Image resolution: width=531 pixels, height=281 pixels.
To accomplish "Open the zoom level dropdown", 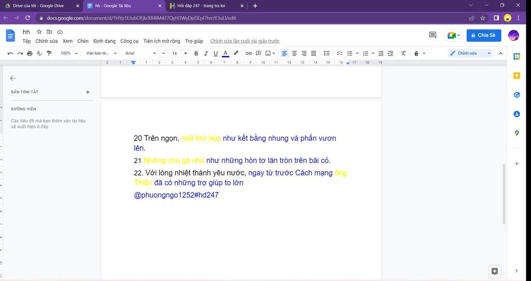I will [69, 53].
